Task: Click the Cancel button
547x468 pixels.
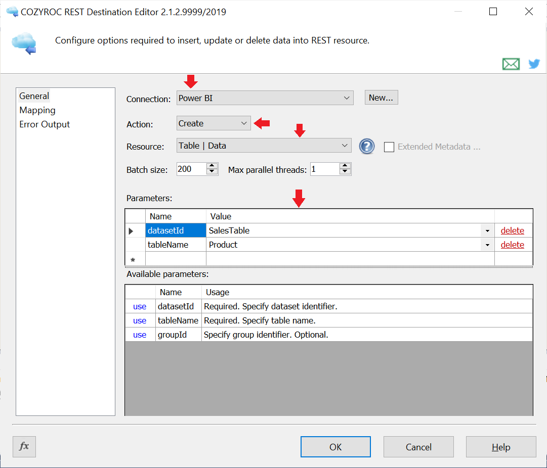Action: [418, 447]
